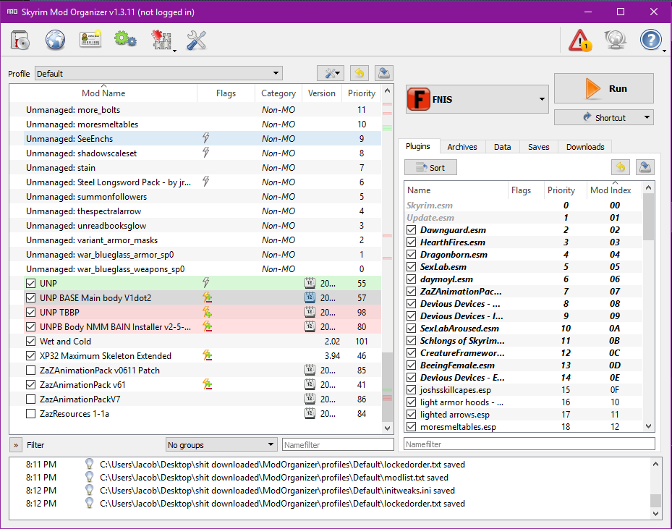Click the Sort plugins button

coord(430,167)
